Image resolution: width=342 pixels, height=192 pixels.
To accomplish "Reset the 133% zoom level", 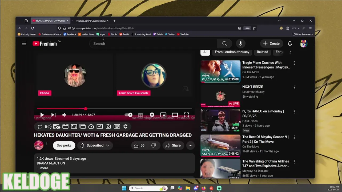I will pos(247,28).
